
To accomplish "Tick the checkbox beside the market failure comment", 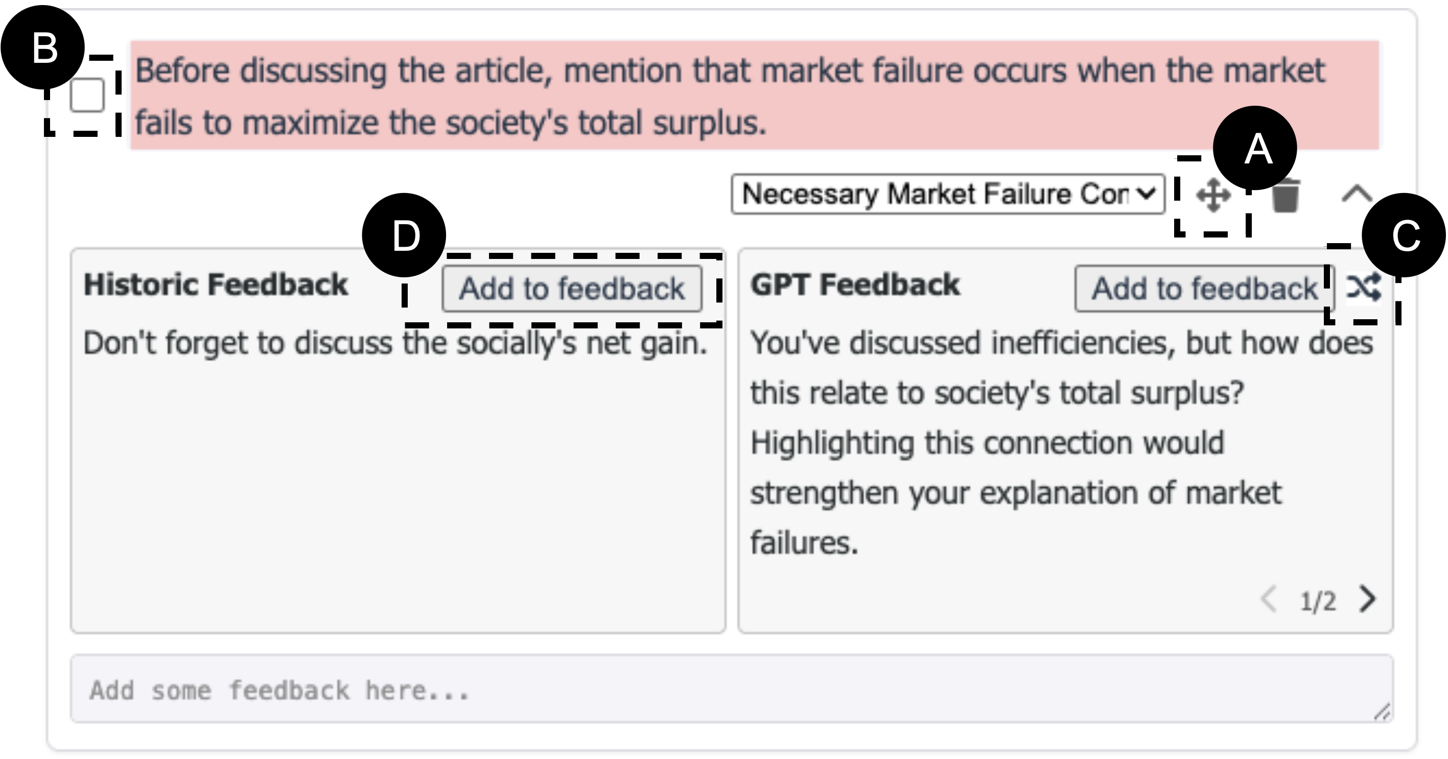I will (x=87, y=96).
